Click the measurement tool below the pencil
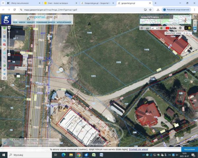198x158 pixels. click(x=4, y=53)
